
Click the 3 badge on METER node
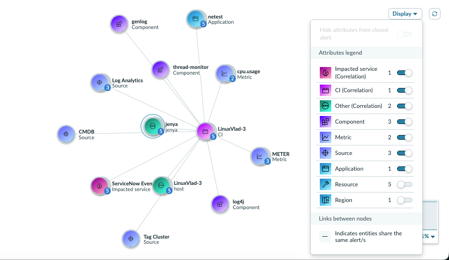click(267, 162)
